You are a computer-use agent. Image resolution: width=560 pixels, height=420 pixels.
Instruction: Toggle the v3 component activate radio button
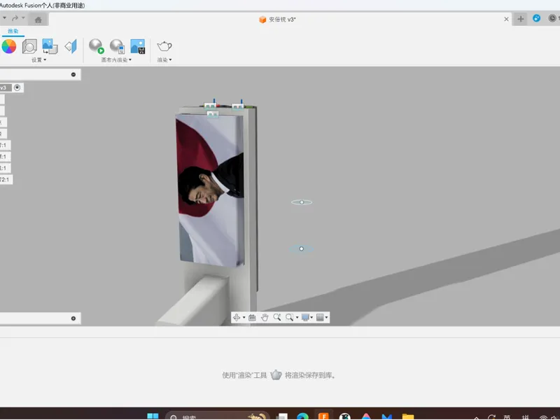[x=17, y=87]
